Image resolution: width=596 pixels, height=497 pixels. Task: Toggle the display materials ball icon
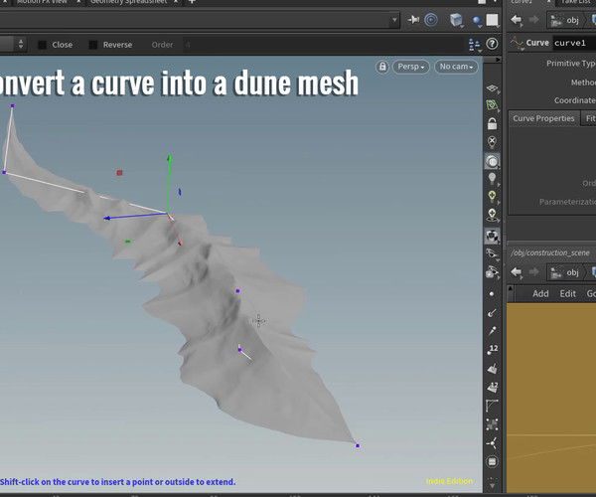492,236
